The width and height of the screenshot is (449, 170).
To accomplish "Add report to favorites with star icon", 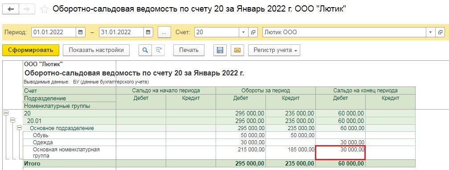I will (45, 9).
